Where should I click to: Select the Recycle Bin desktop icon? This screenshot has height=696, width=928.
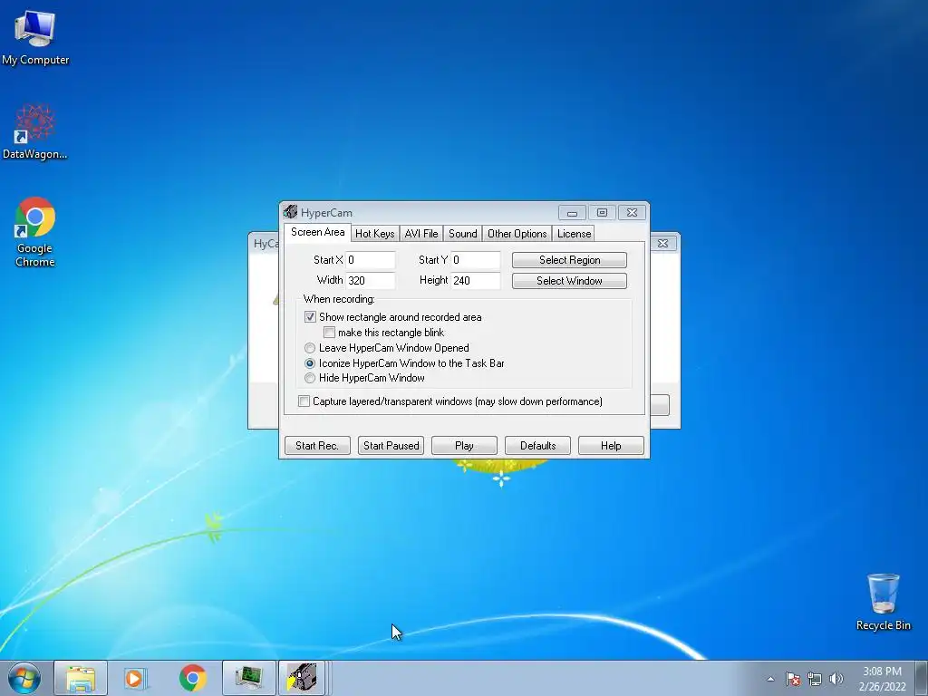click(x=883, y=602)
